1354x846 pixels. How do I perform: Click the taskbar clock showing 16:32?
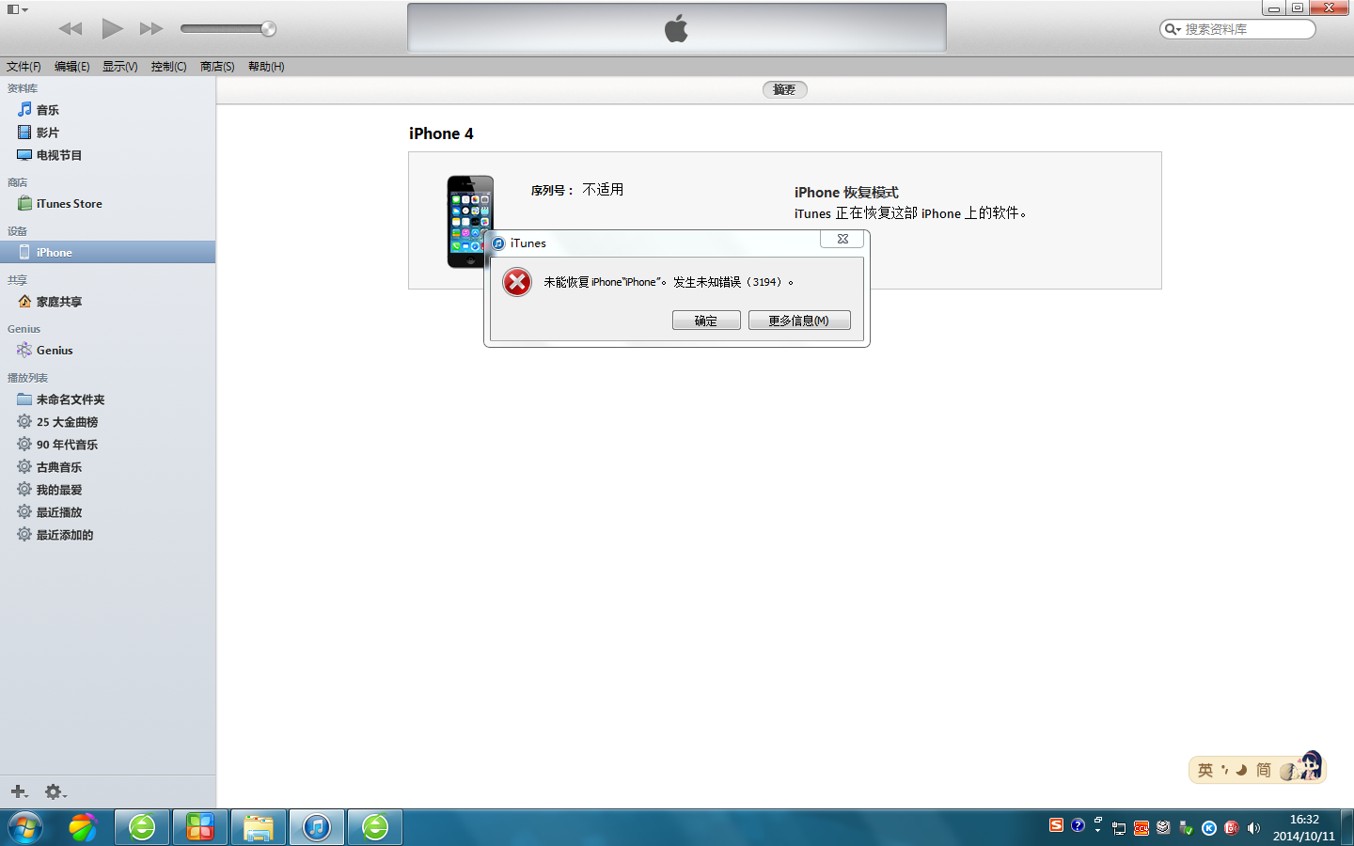1304,828
